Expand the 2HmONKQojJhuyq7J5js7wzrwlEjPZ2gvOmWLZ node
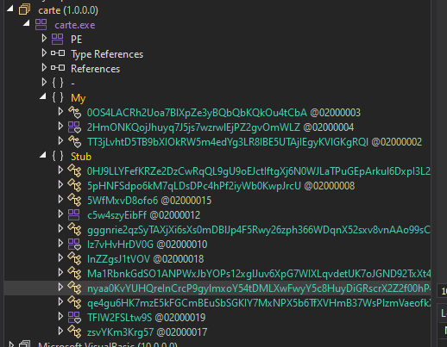Screen dimensions: 447x347 click(60, 126)
